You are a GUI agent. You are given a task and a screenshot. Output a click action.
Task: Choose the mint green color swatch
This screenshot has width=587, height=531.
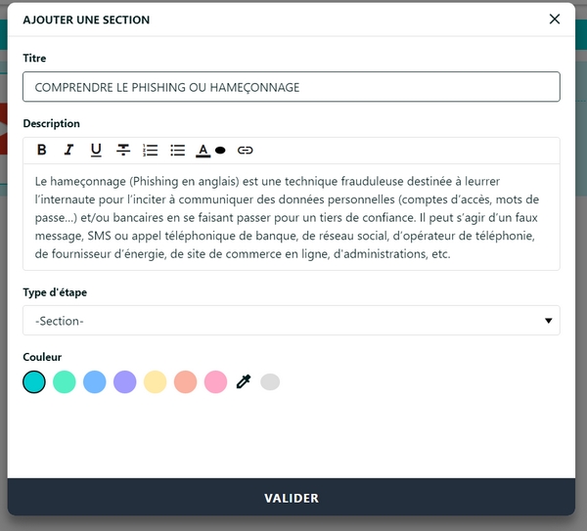click(65, 382)
